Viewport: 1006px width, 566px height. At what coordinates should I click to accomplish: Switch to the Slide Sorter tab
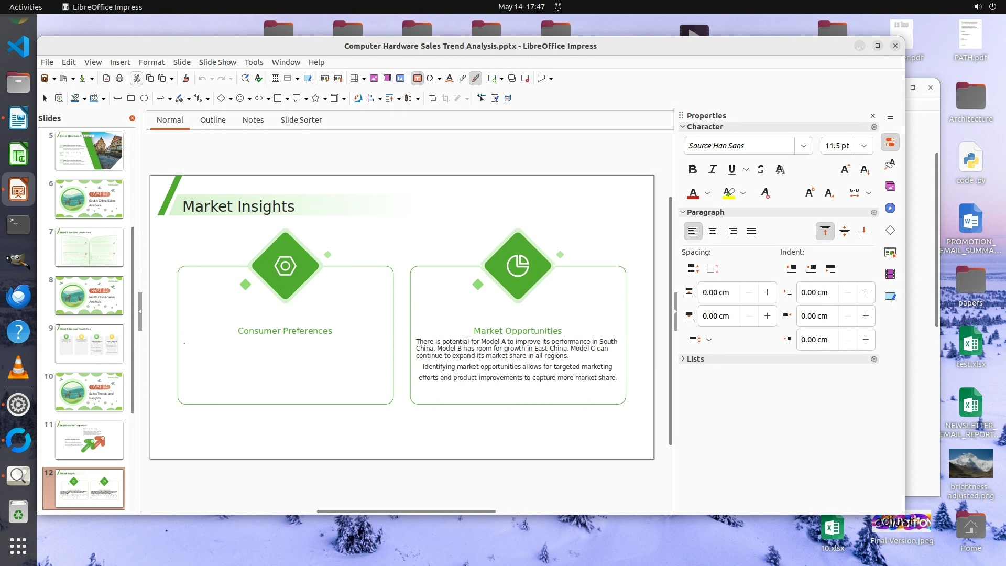(x=301, y=119)
